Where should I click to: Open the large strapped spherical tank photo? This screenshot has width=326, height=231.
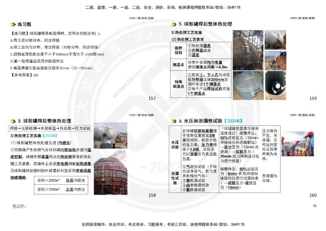248,50
